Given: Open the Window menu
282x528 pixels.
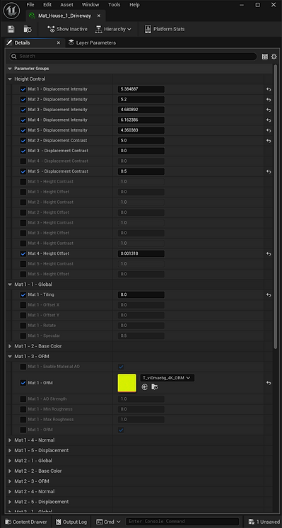Looking at the screenshot, I should click(x=90, y=5).
